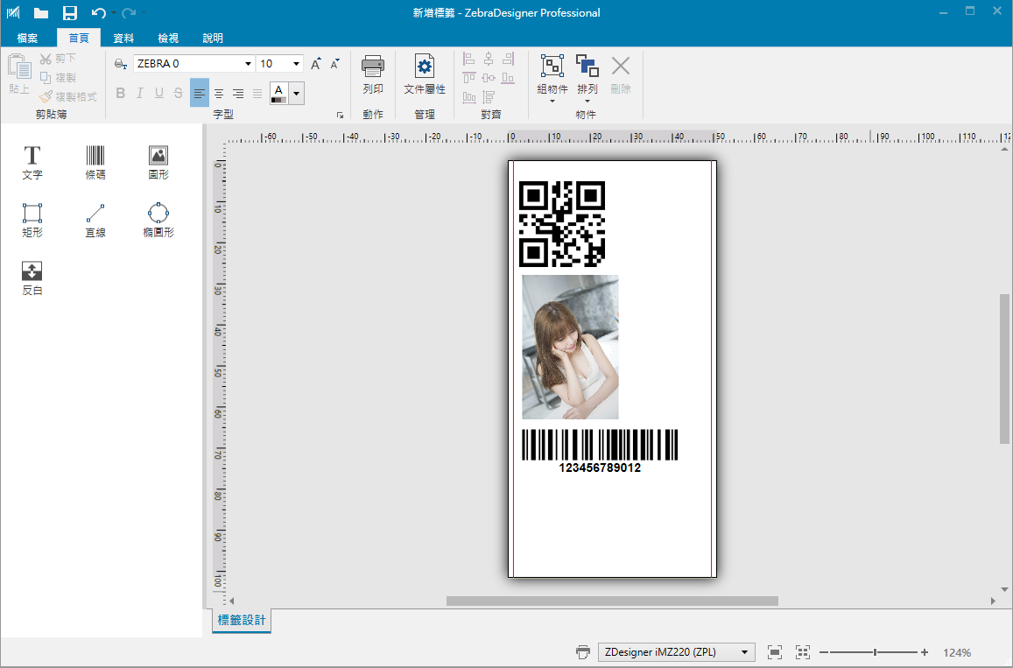
Task: Click the 列印 print icon
Action: tap(373, 74)
